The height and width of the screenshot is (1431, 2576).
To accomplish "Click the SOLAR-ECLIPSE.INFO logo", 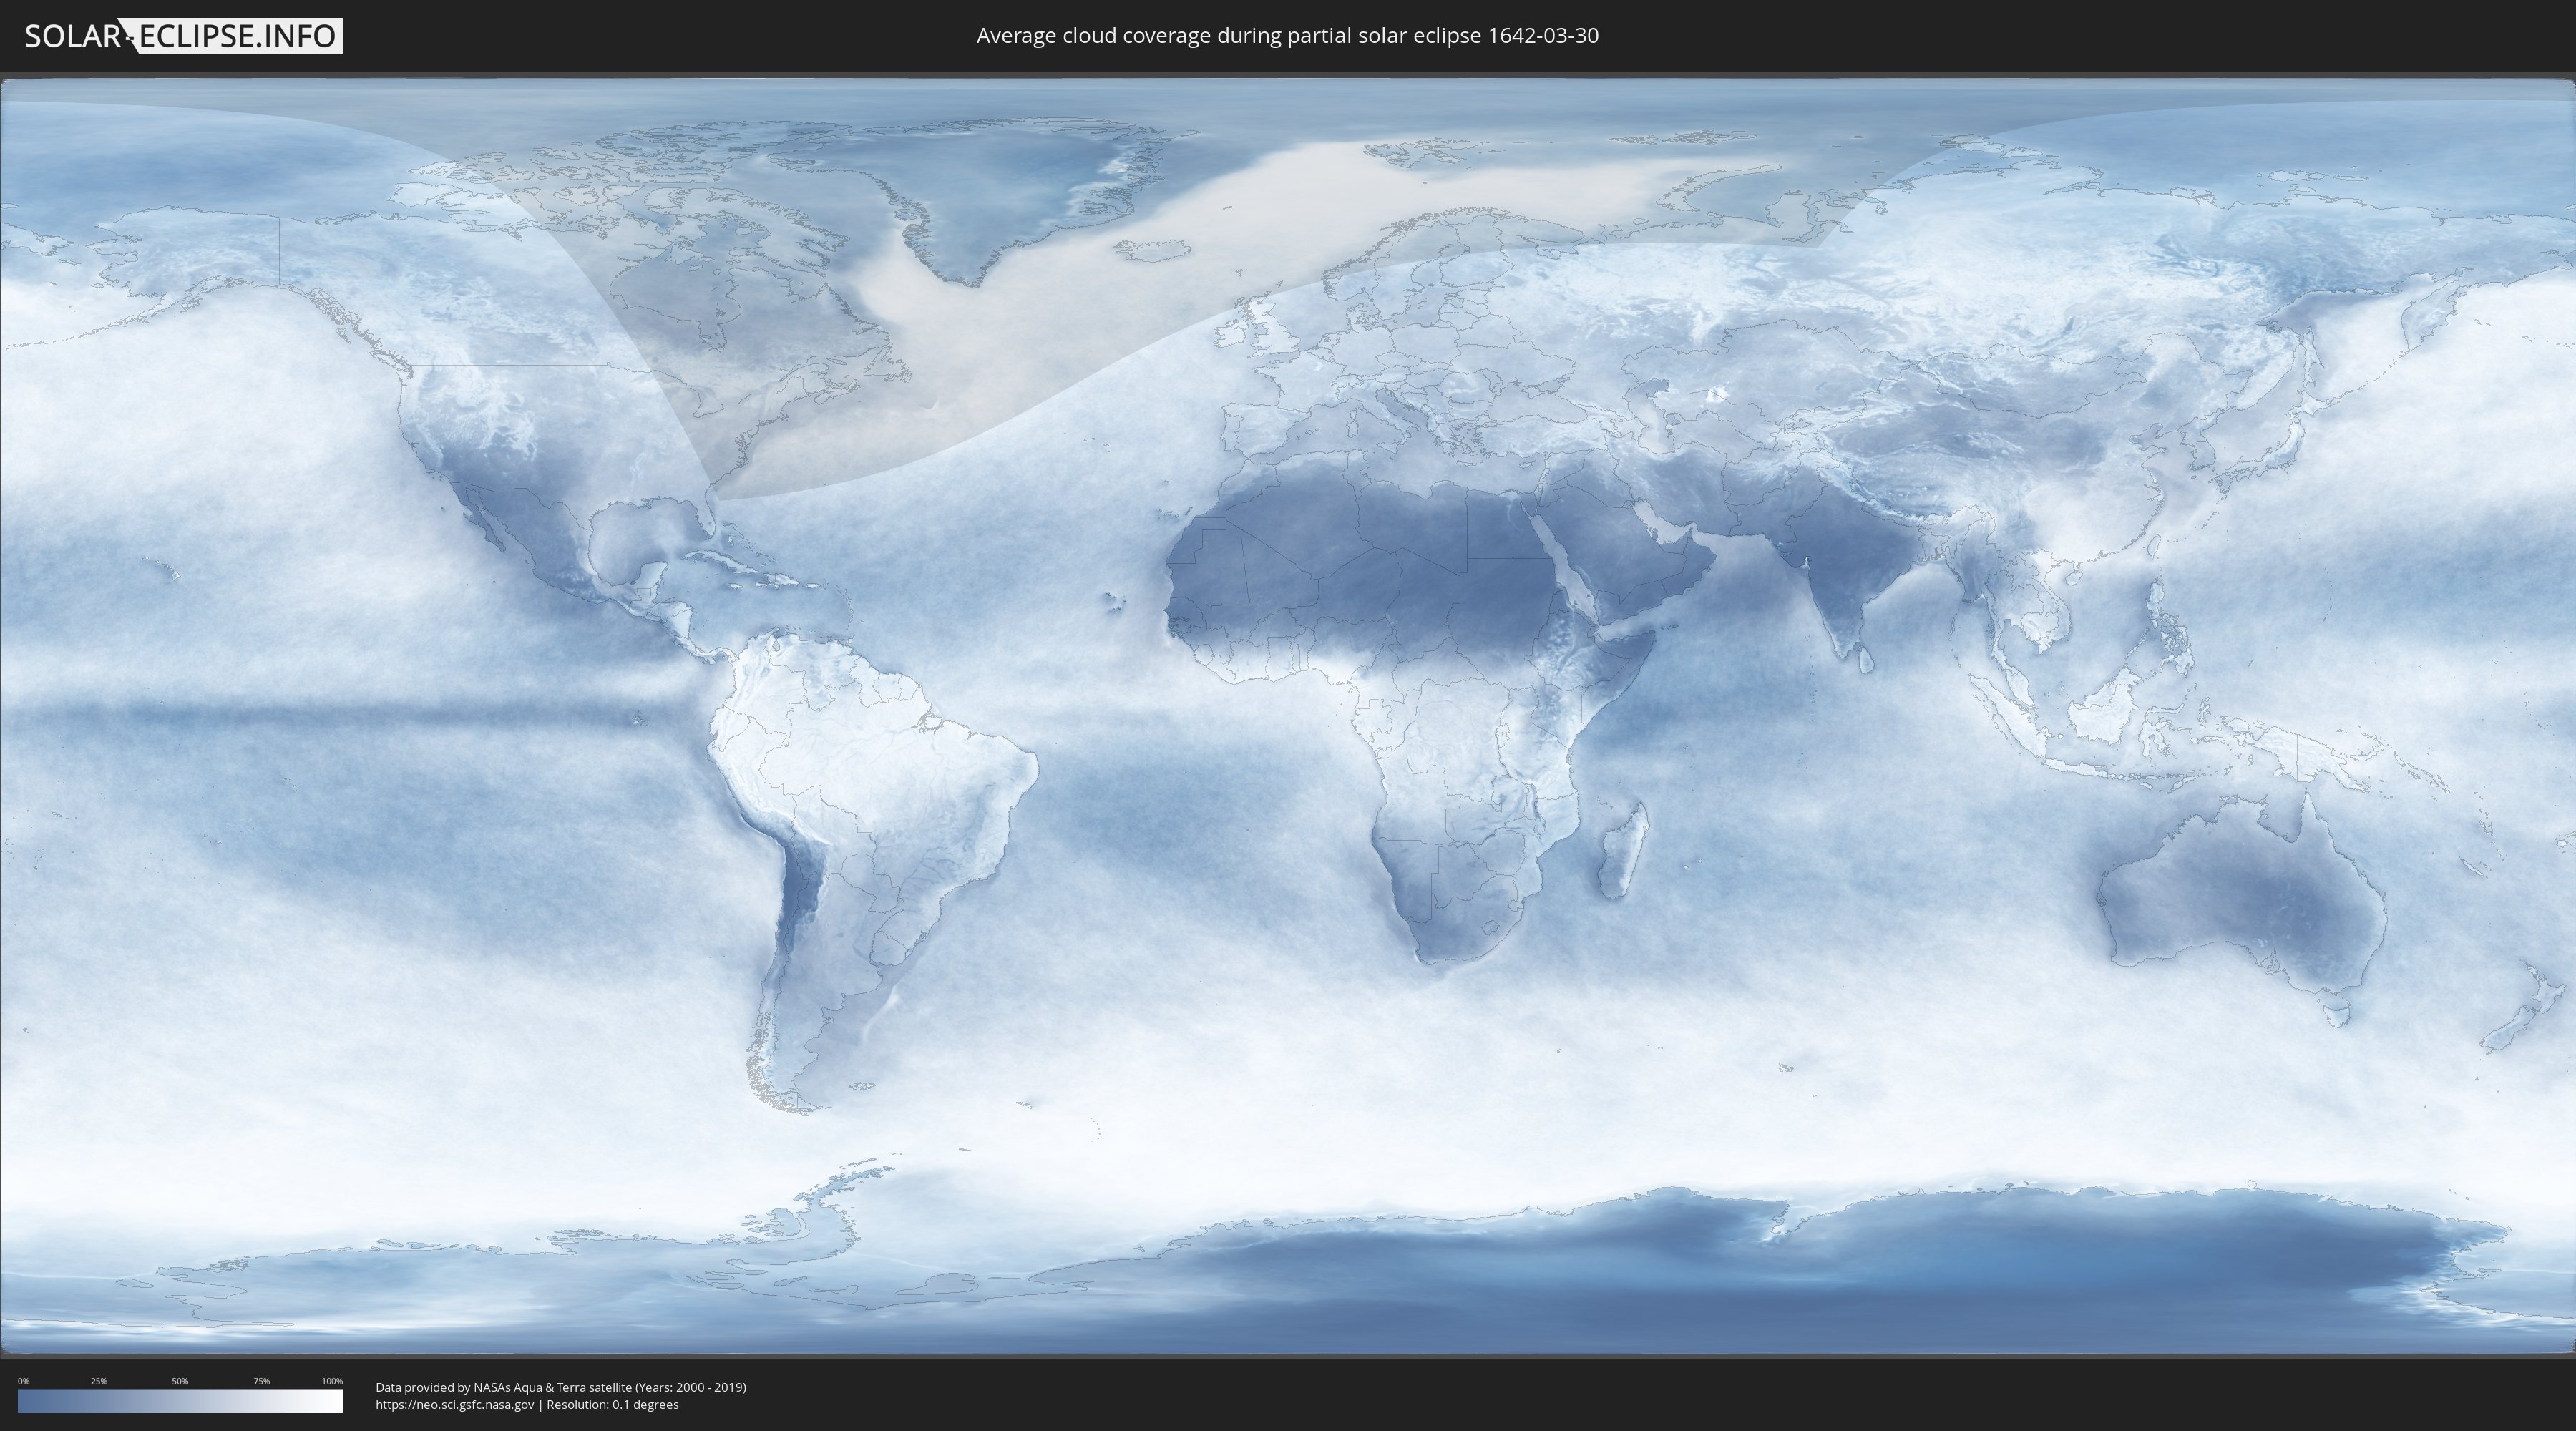I will (182, 36).
